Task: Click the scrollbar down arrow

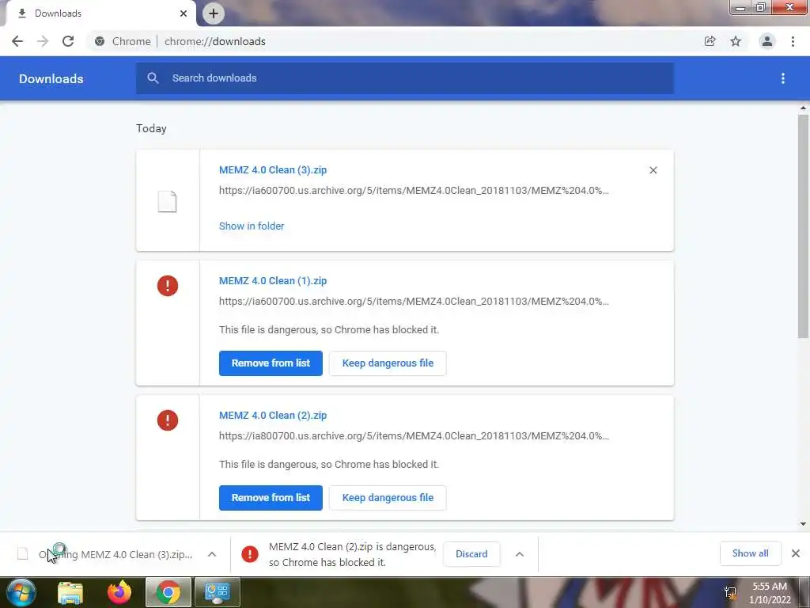Action: [x=803, y=523]
